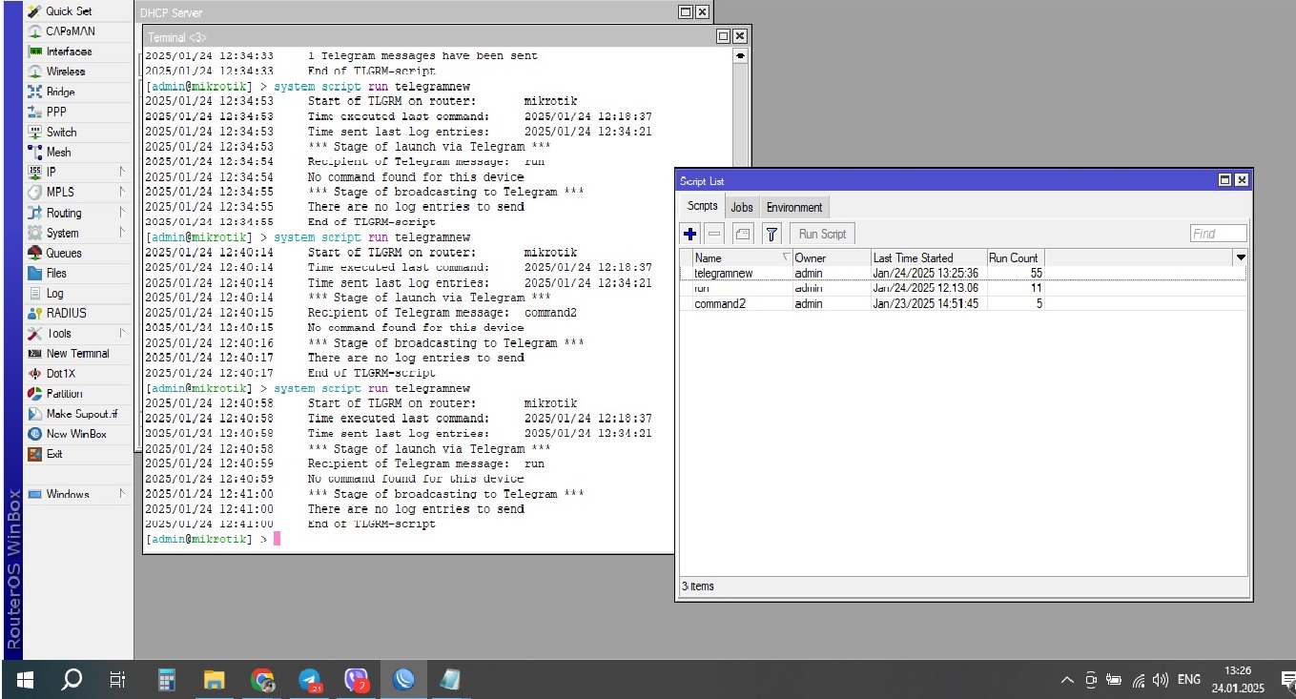The image size is (1296, 699).
Task: Open WinBox app on the taskbar
Action: 404,680
